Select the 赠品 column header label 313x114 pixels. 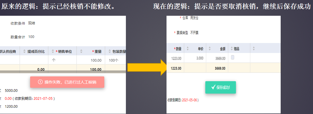click(x=237, y=48)
